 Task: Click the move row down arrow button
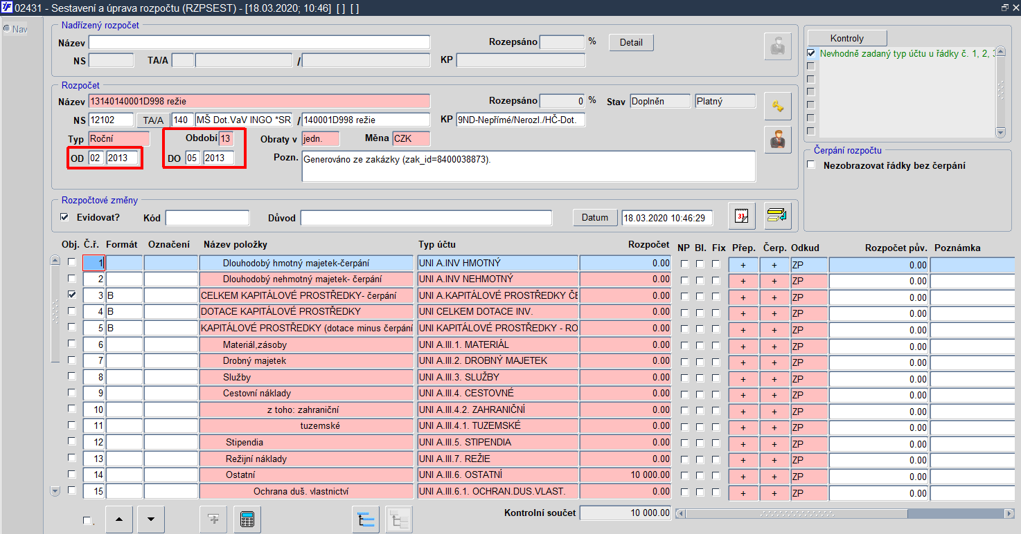tap(151, 519)
